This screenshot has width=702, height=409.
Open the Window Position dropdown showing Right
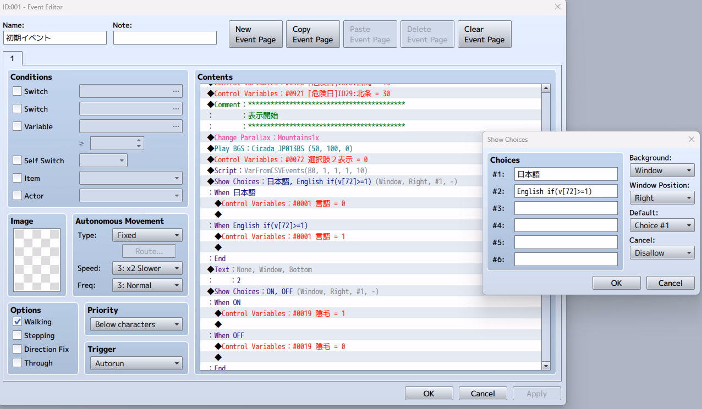pos(662,198)
